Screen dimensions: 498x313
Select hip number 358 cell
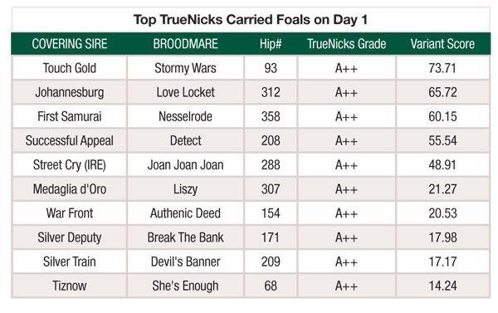[271, 116]
